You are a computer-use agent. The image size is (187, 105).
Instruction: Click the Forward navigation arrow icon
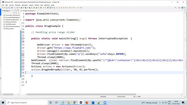77,8
